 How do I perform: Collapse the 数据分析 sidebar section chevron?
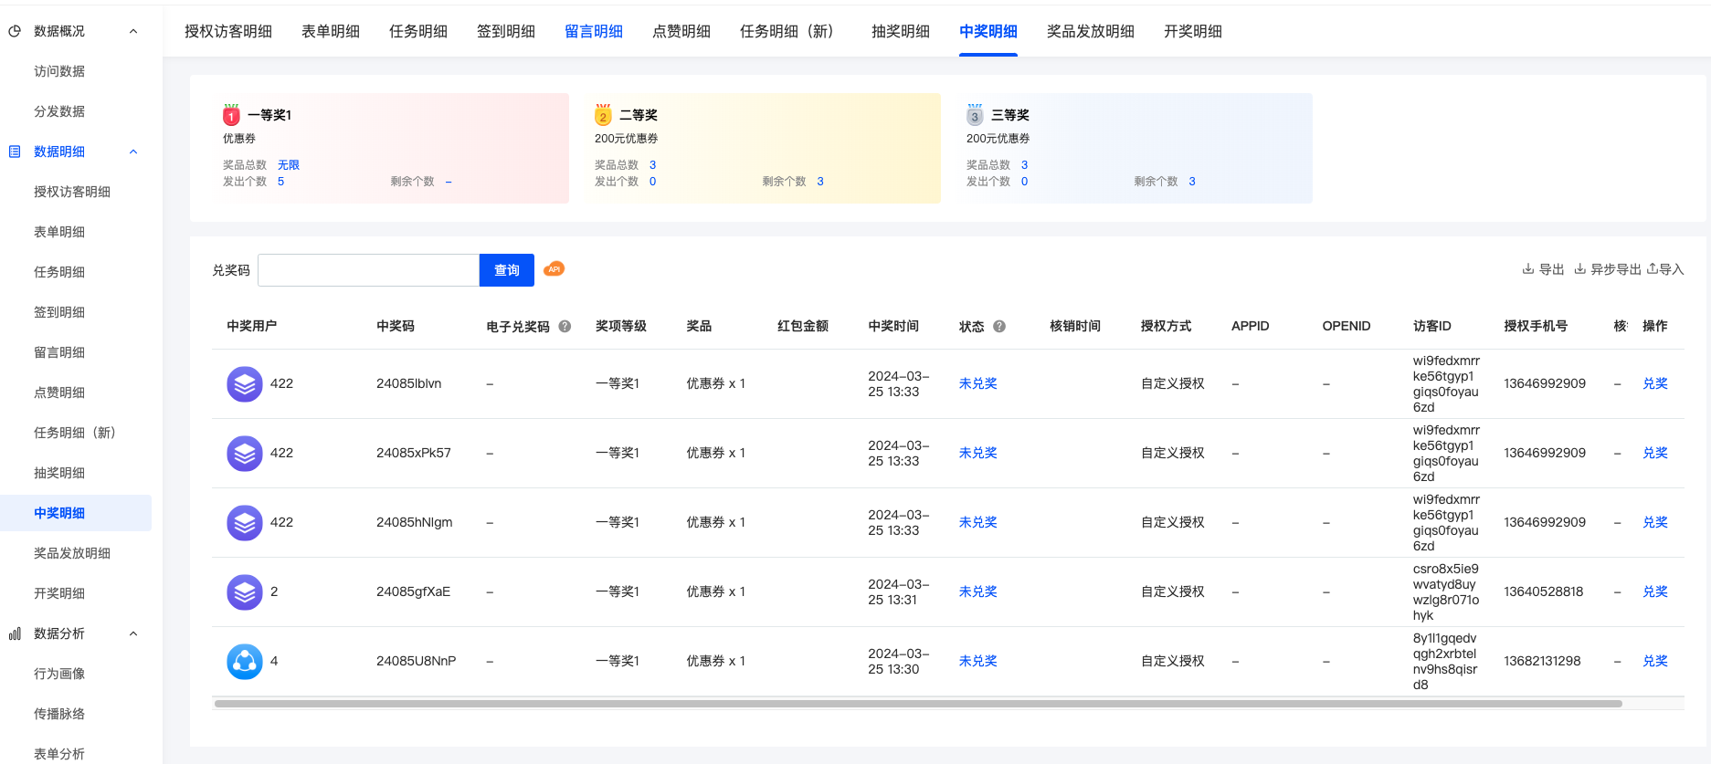133,633
